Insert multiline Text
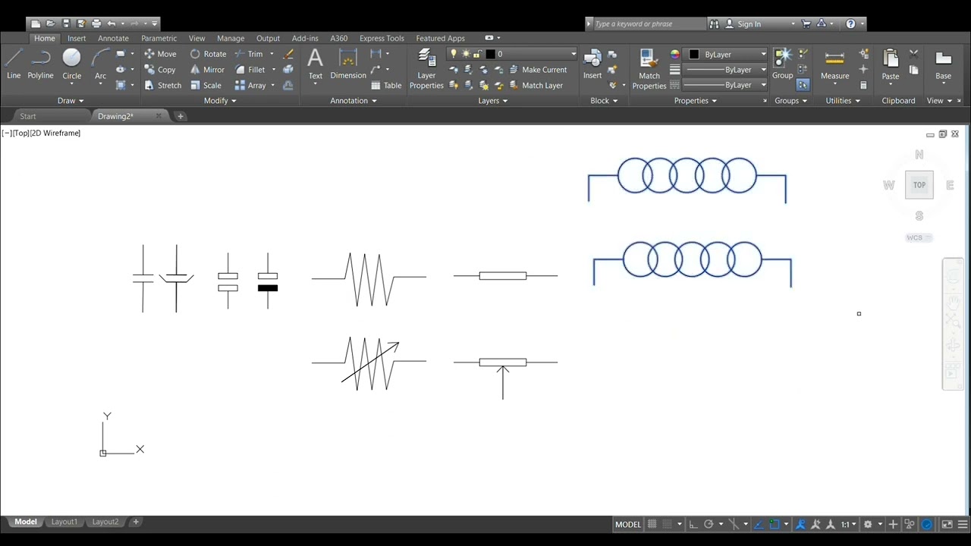The height and width of the screenshot is (546, 971). (315, 64)
